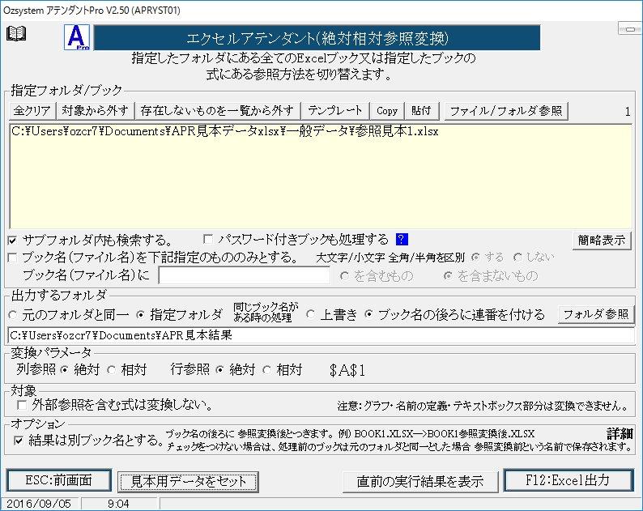Click output folder path field APR見本結果
The width and height of the screenshot is (643, 511).
[321, 335]
